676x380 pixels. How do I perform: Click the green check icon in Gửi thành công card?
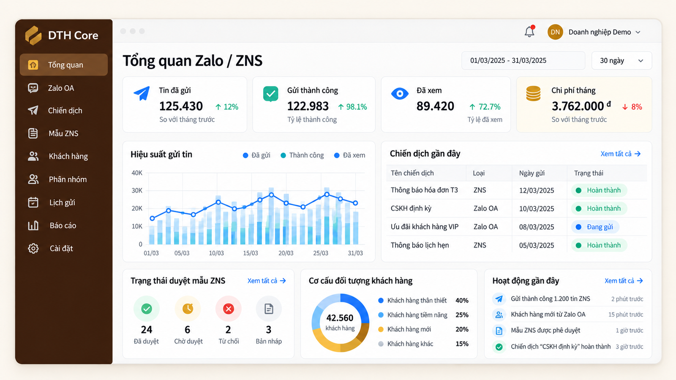point(270,94)
